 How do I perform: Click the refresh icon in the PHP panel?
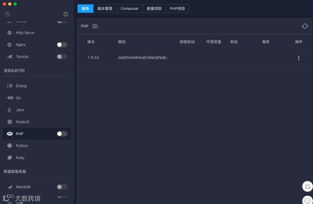click(305, 26)
